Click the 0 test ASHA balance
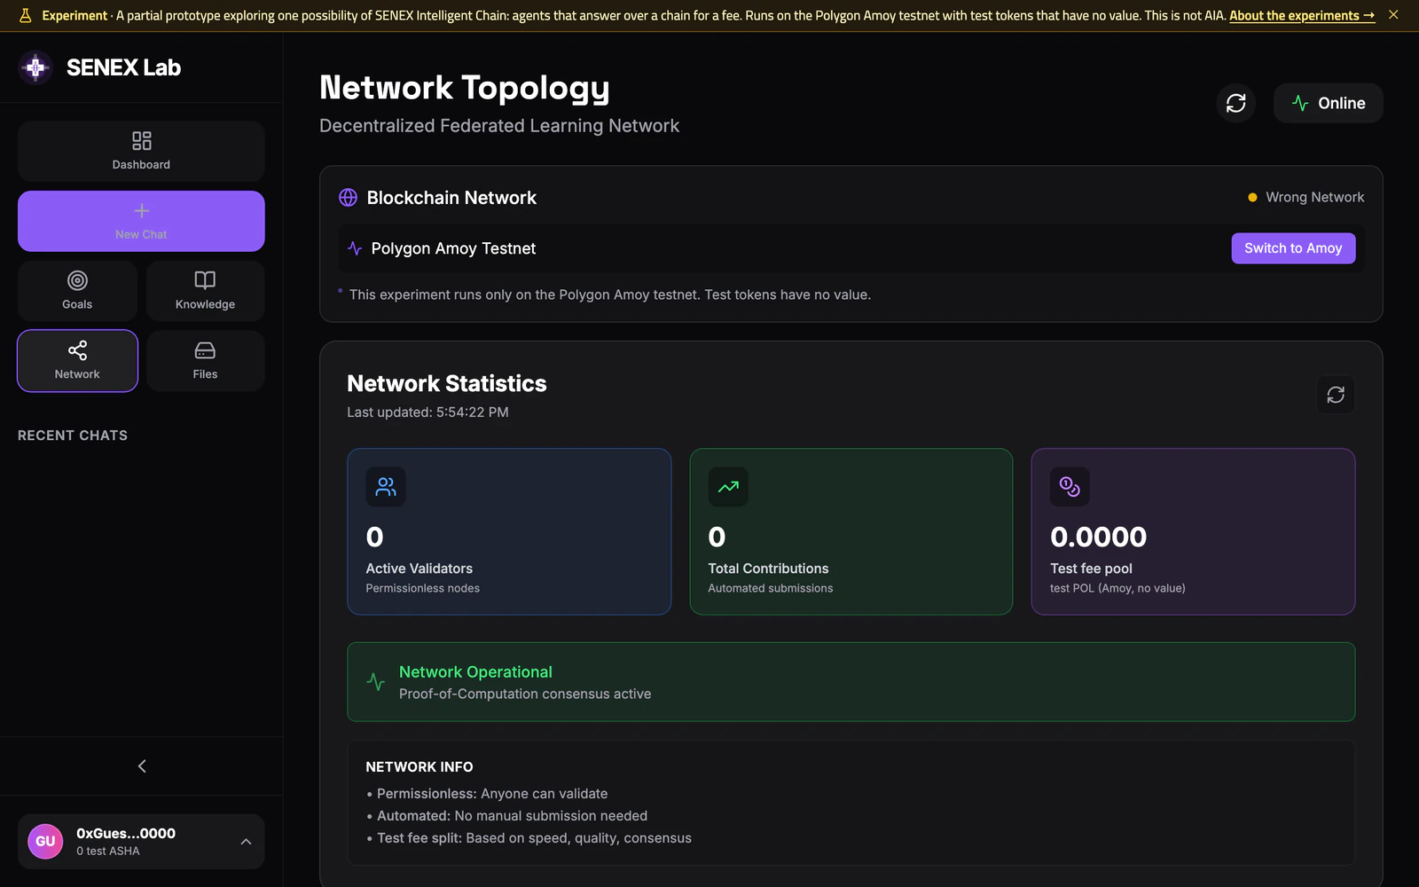1419x887 pixels. (108, 852)
